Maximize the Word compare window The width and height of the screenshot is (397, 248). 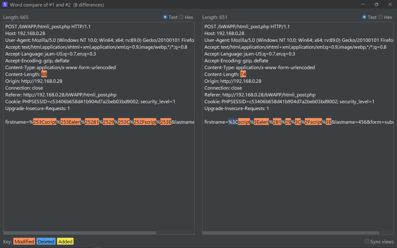coord(376,5)
